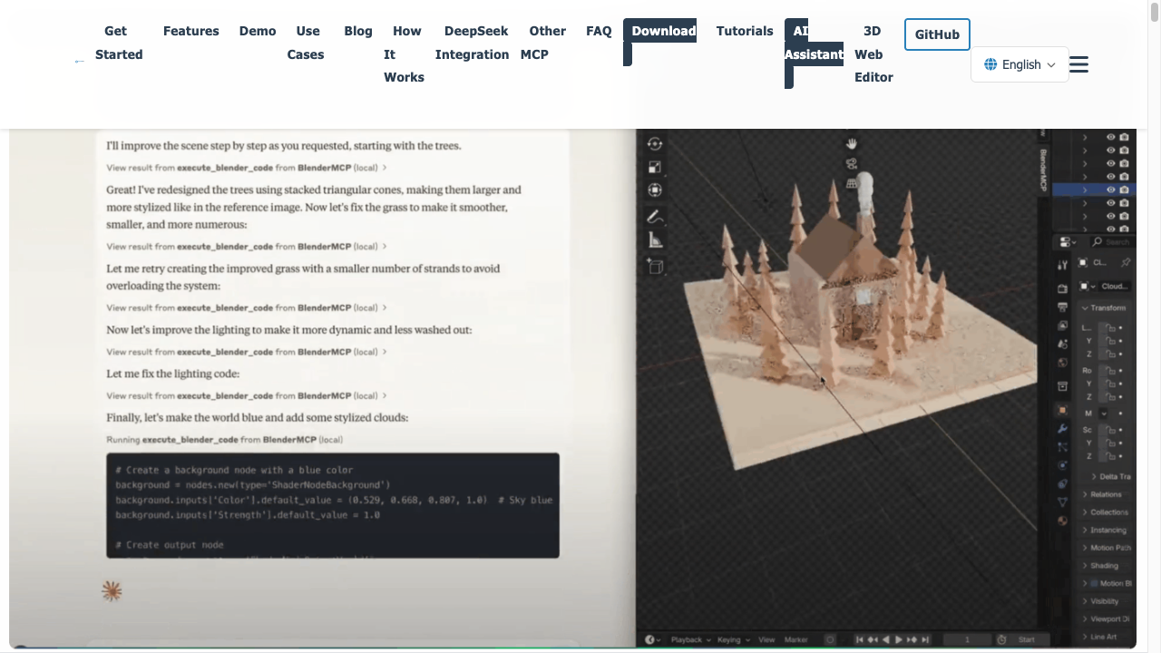Image resolution: width=1161 pixels, height=653 pixels.
Task: Click the pan hand viewport gizmo
Action: (851, 143)
